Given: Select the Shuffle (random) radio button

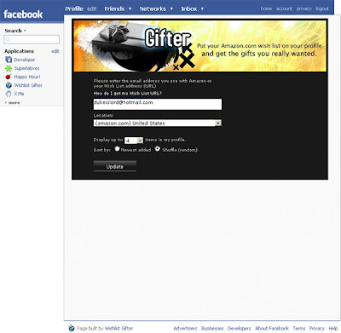Looking at the screenshot, I should coord(158,149).
